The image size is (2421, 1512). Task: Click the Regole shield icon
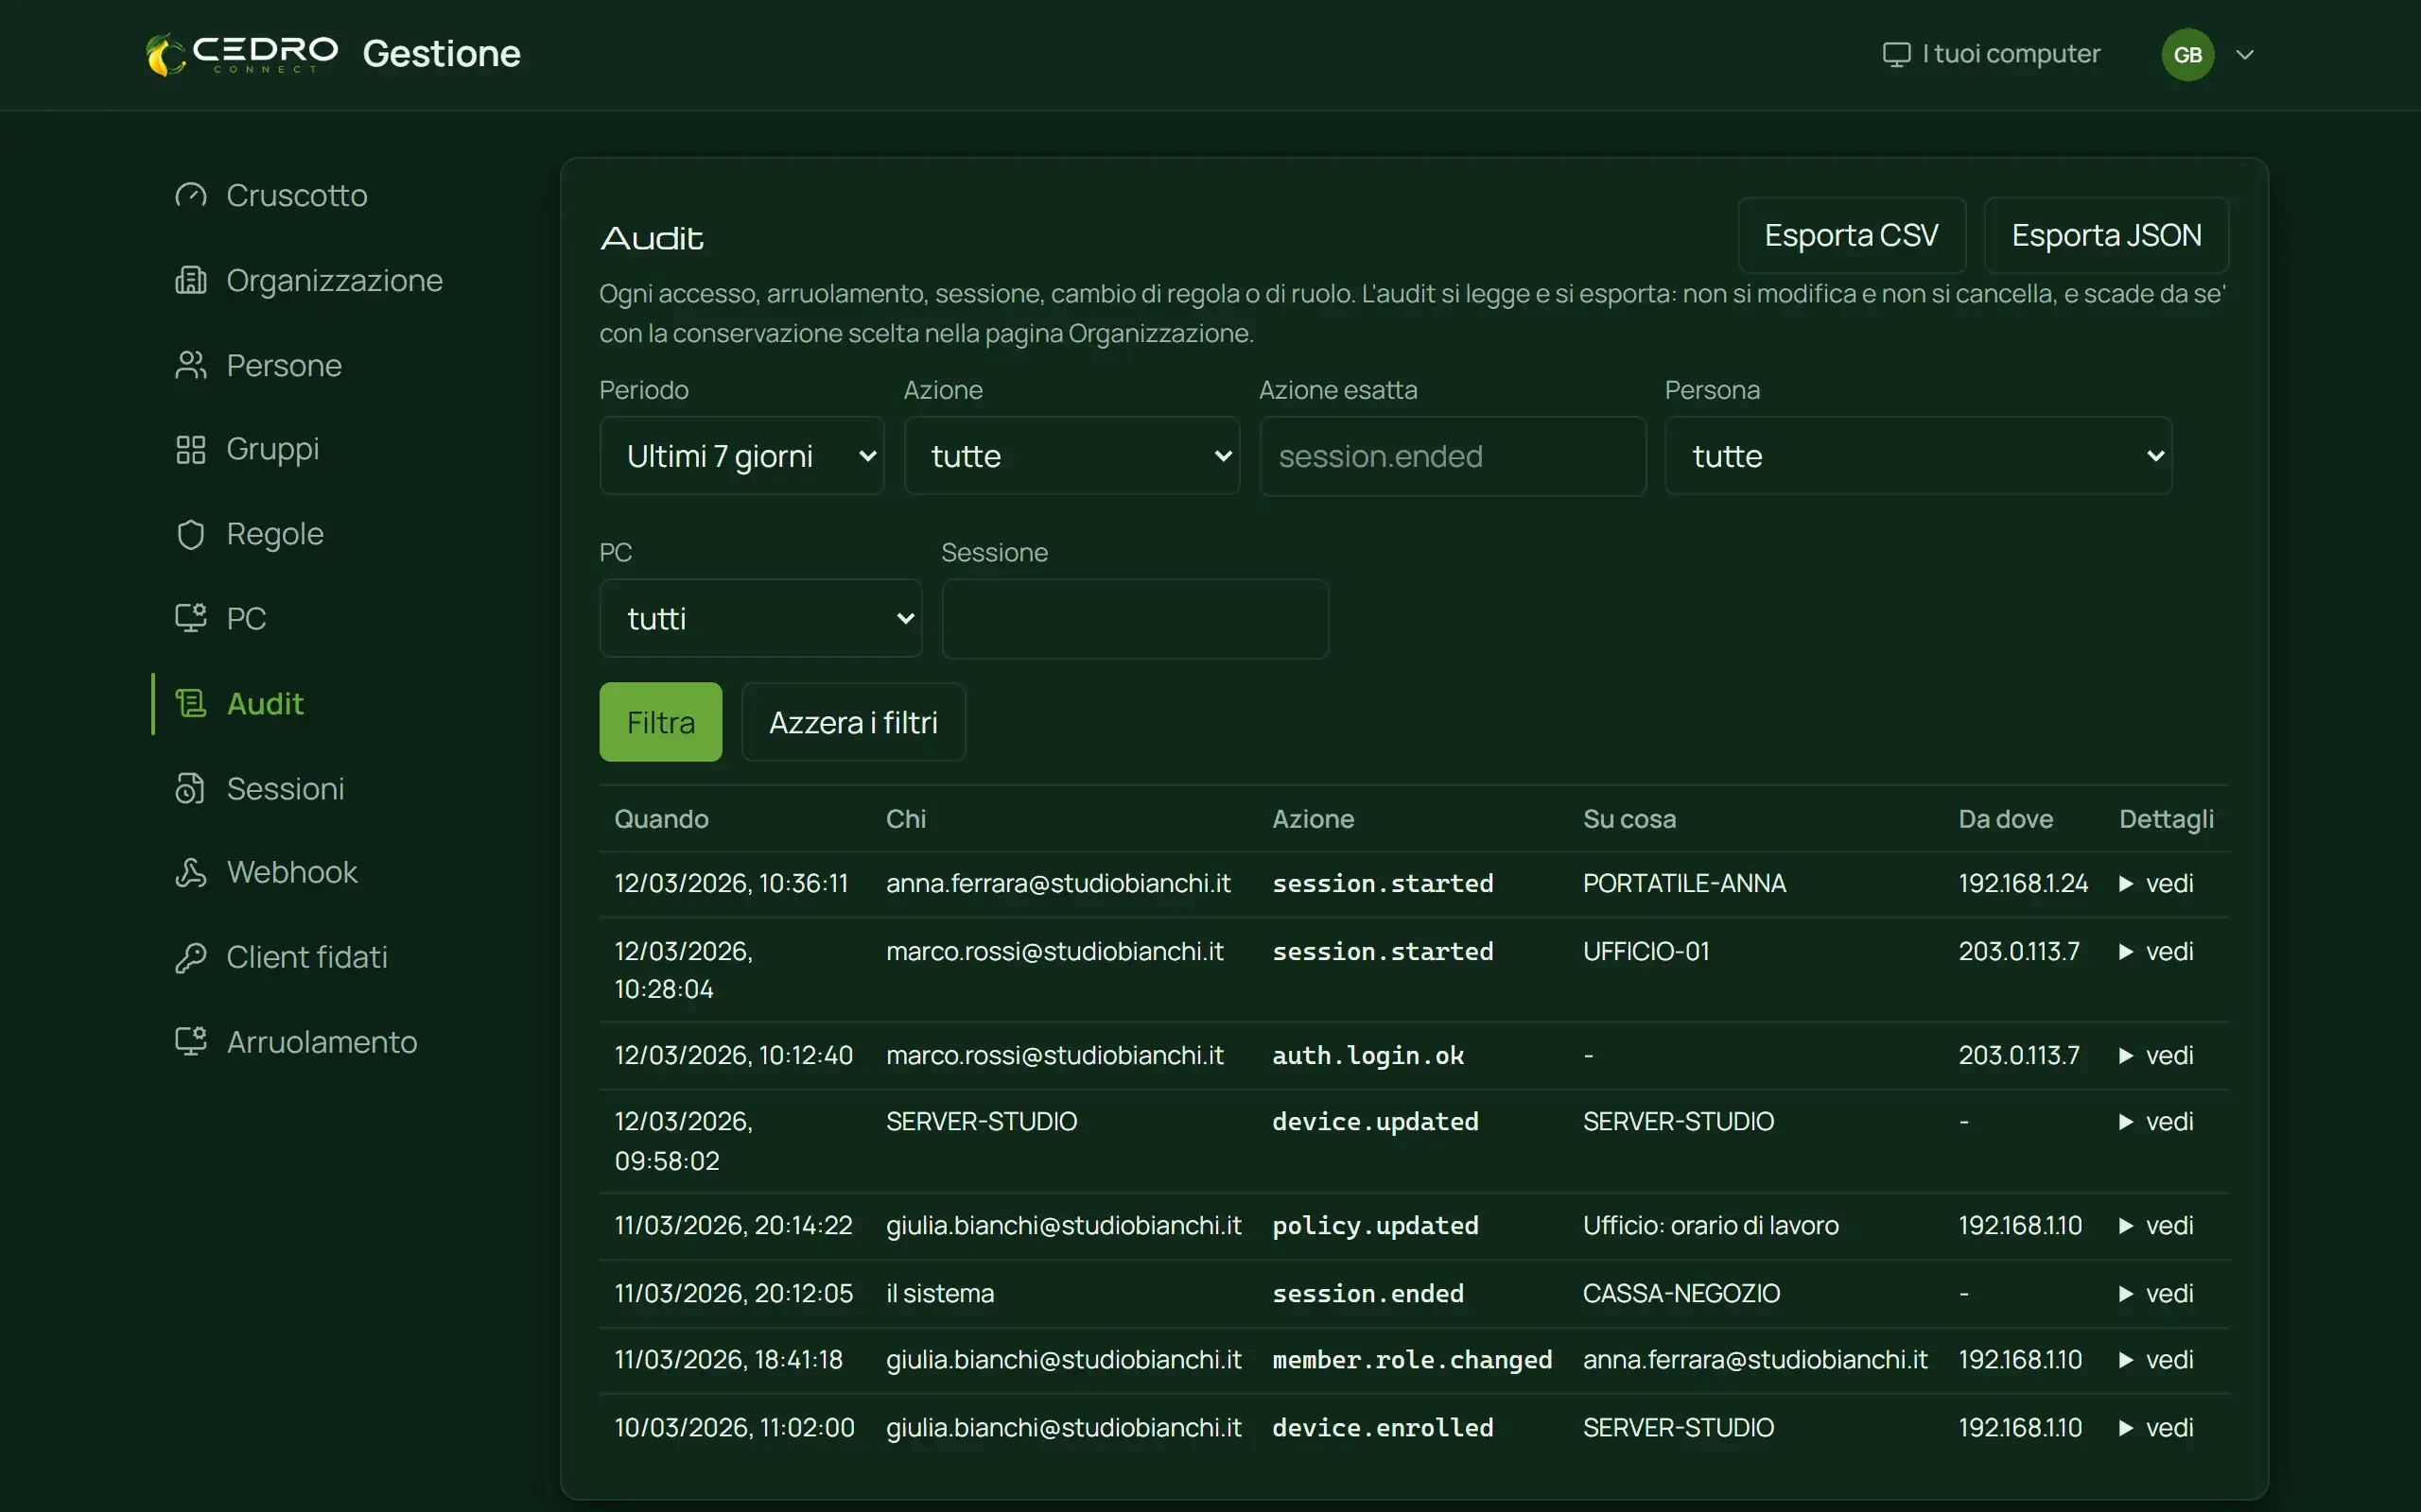(190, 534)
